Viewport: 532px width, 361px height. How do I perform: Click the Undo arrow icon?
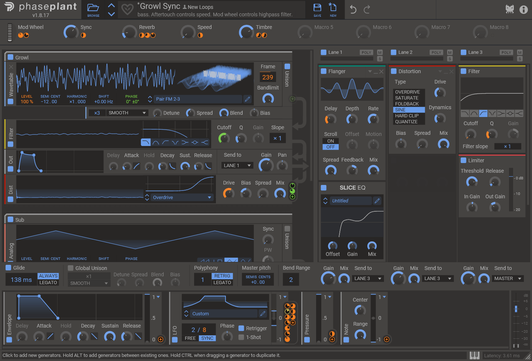[352, 10]
